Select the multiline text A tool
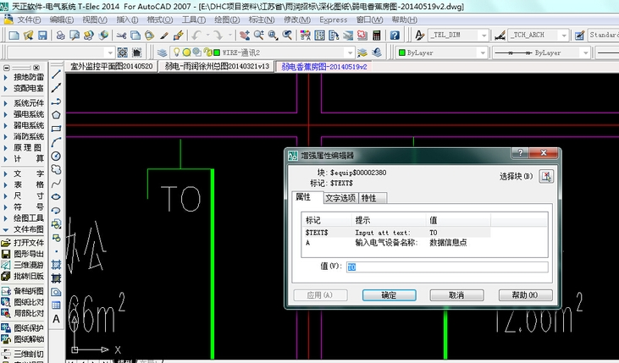The height and width of the screenshot is (363, 619). tap(56, 319)
